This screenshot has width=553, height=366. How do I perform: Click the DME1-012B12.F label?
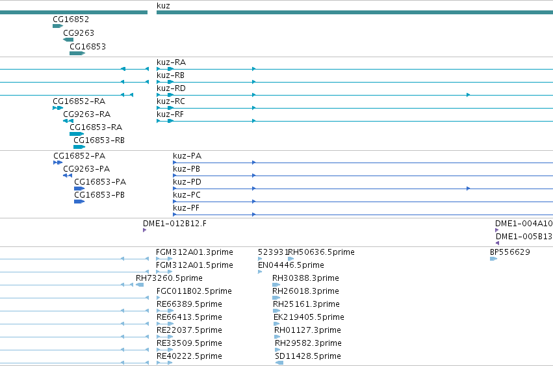pos(175,224)
